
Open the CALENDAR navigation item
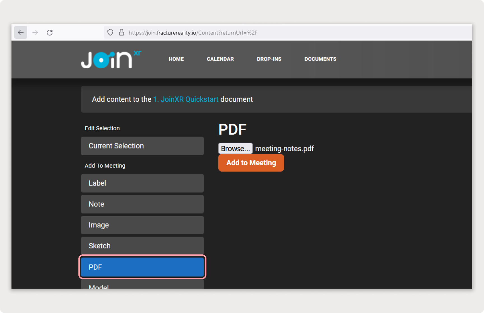220,59
